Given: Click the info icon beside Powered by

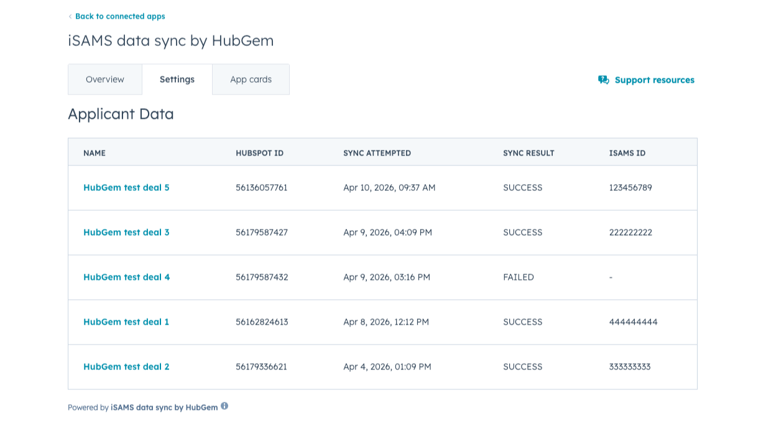Looking at the screenshot, I should click(x=224, y=406).
